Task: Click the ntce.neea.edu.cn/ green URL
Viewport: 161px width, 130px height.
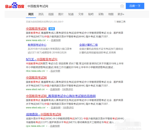Action: click(36, 71)
